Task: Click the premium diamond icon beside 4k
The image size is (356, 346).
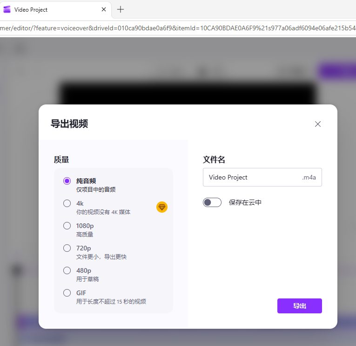Action: 162,207
